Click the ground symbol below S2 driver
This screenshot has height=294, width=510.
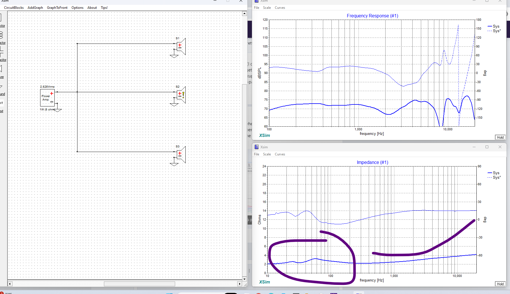pos(174,104)
